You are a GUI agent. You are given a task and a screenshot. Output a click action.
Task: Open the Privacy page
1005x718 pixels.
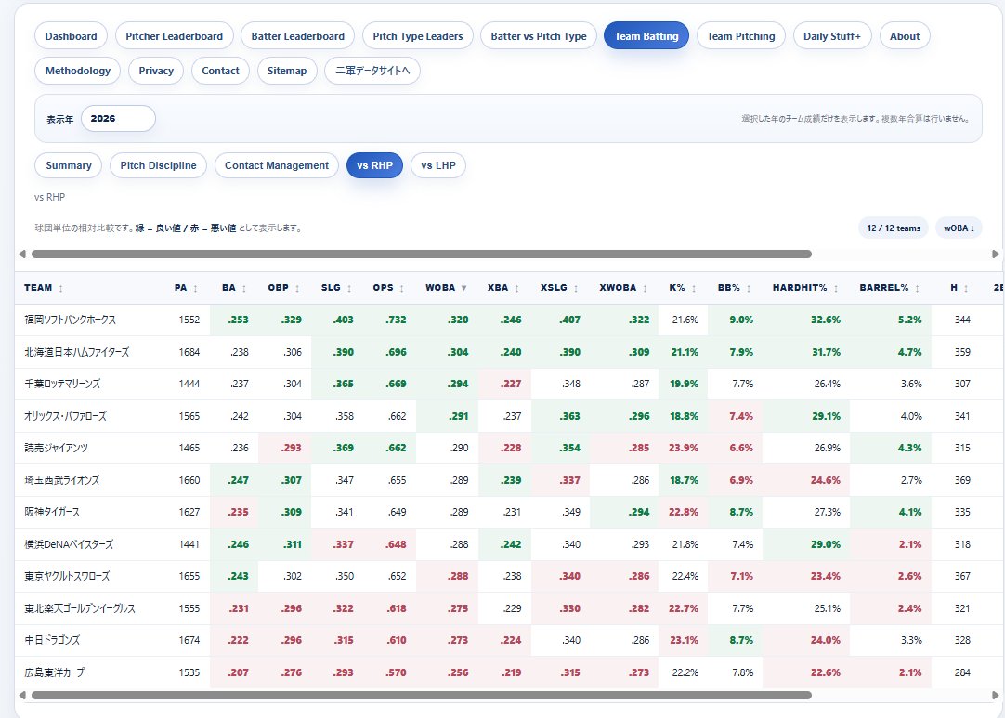click(x=156, y=71)
